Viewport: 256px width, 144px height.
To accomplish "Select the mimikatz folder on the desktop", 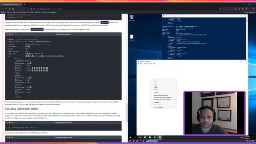I will pyautogui.click(x=132, y=38).
